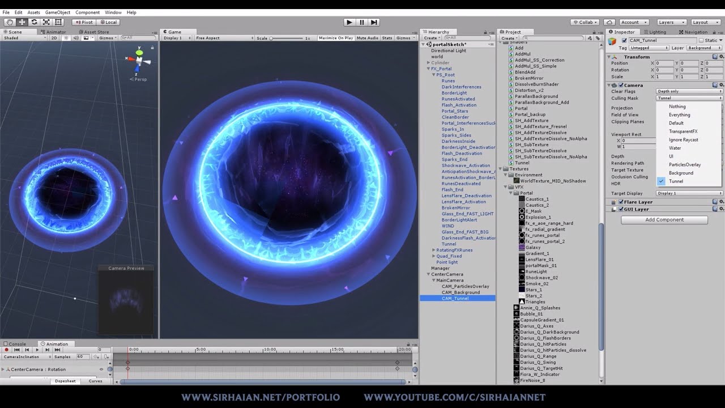Viewport: 725px width, 408px height.
Task: Select the Move tool in the toolbar
Action: (x=22, y=22)
